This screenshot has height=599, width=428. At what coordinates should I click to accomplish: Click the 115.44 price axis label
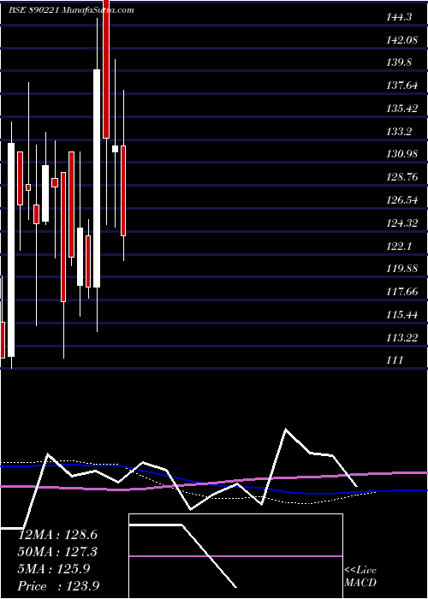(402, 314)
